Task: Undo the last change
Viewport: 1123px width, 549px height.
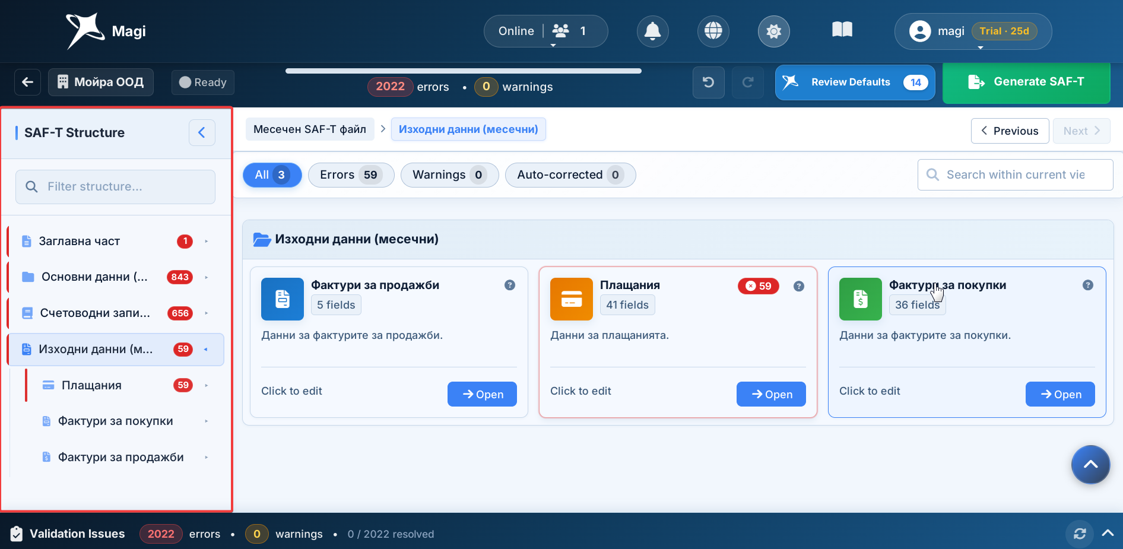Action: tap(708, 82)
